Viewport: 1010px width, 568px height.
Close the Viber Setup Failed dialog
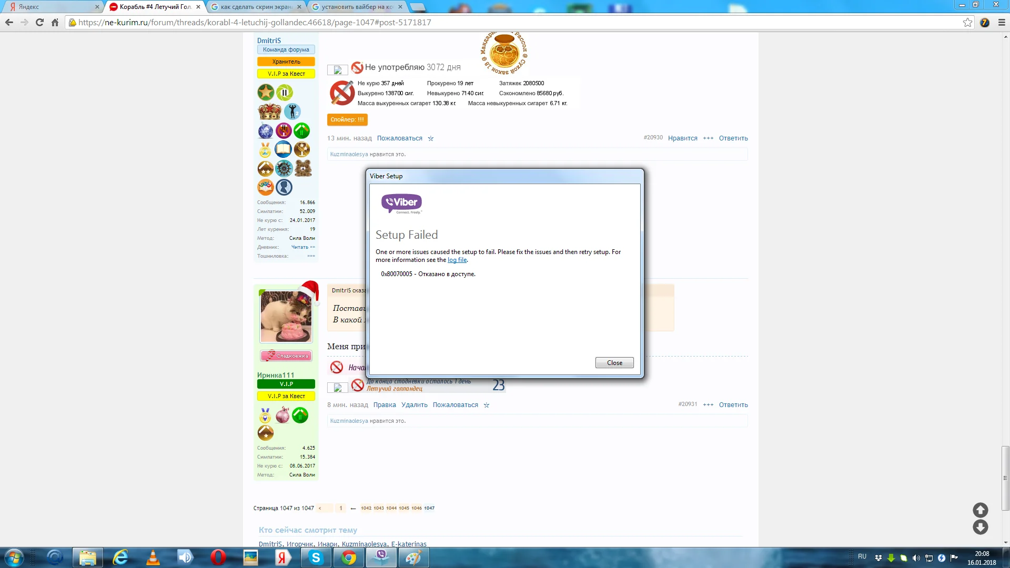[x=614, y=362]
